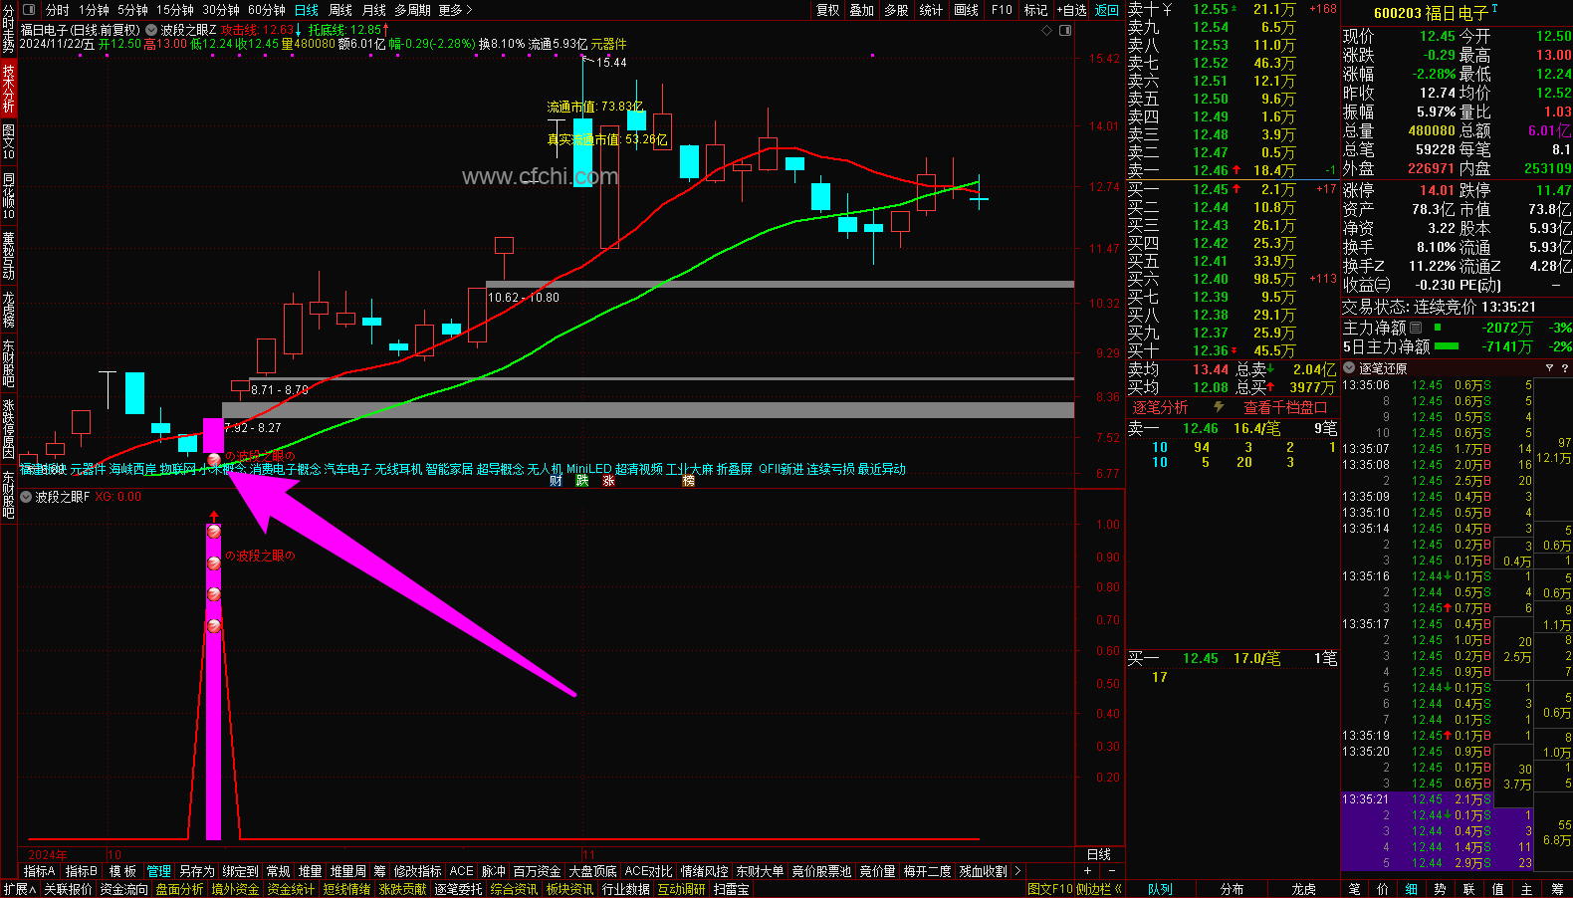Click the plus zoom button near 日线

[x=1088, y=871]
